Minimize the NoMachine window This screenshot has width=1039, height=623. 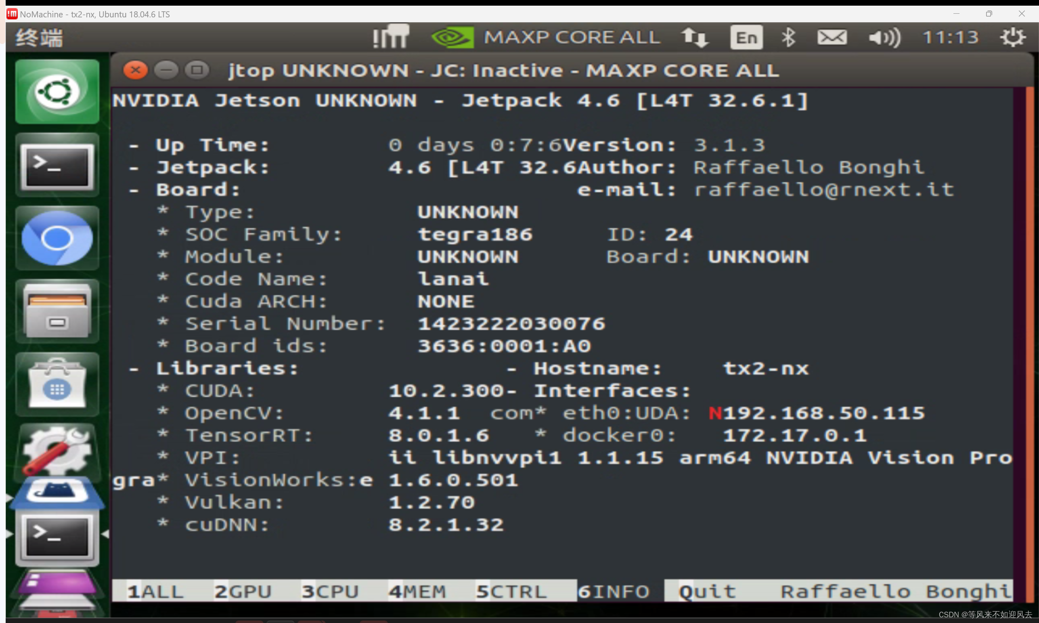pos(956,14)
